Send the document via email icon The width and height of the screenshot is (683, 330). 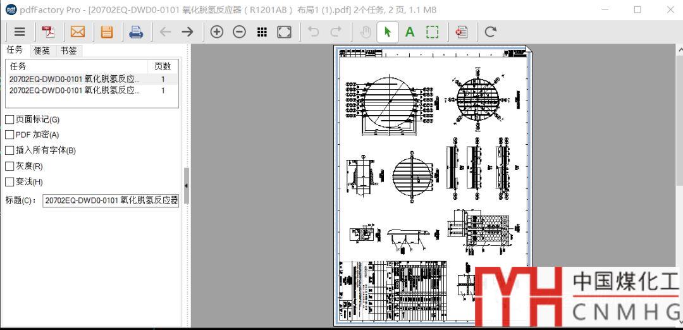(77, 32)
